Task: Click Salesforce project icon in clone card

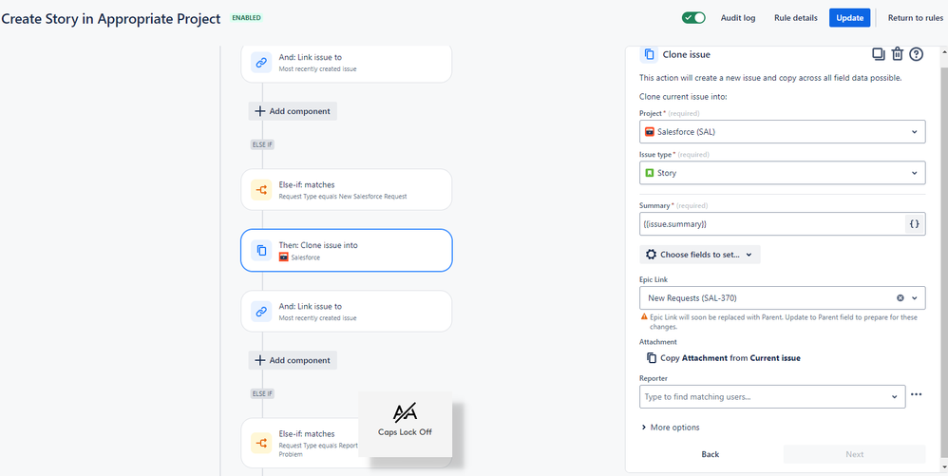Action: [x=284, y=257]
